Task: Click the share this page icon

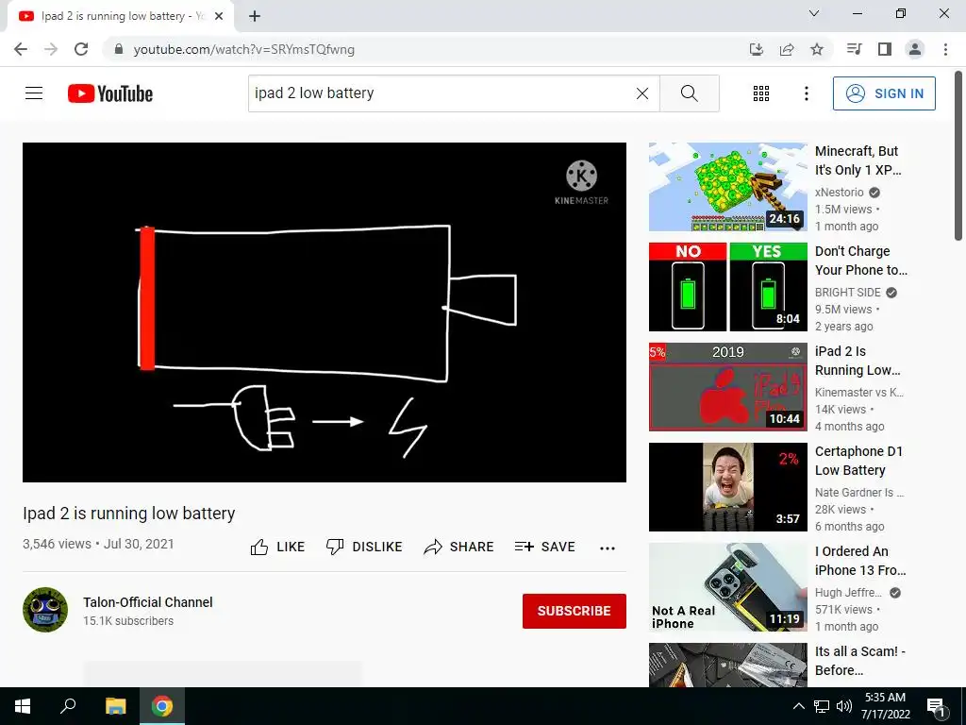Action: tap(787, 49)
